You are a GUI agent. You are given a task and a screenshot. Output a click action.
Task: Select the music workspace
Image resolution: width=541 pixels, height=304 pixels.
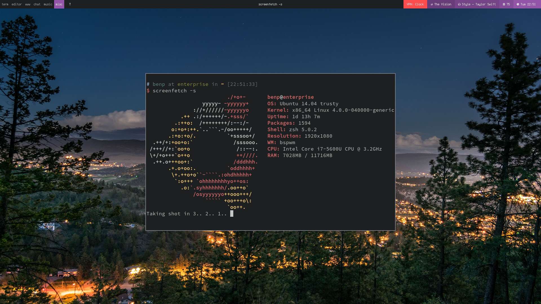[x=48, y=4]
